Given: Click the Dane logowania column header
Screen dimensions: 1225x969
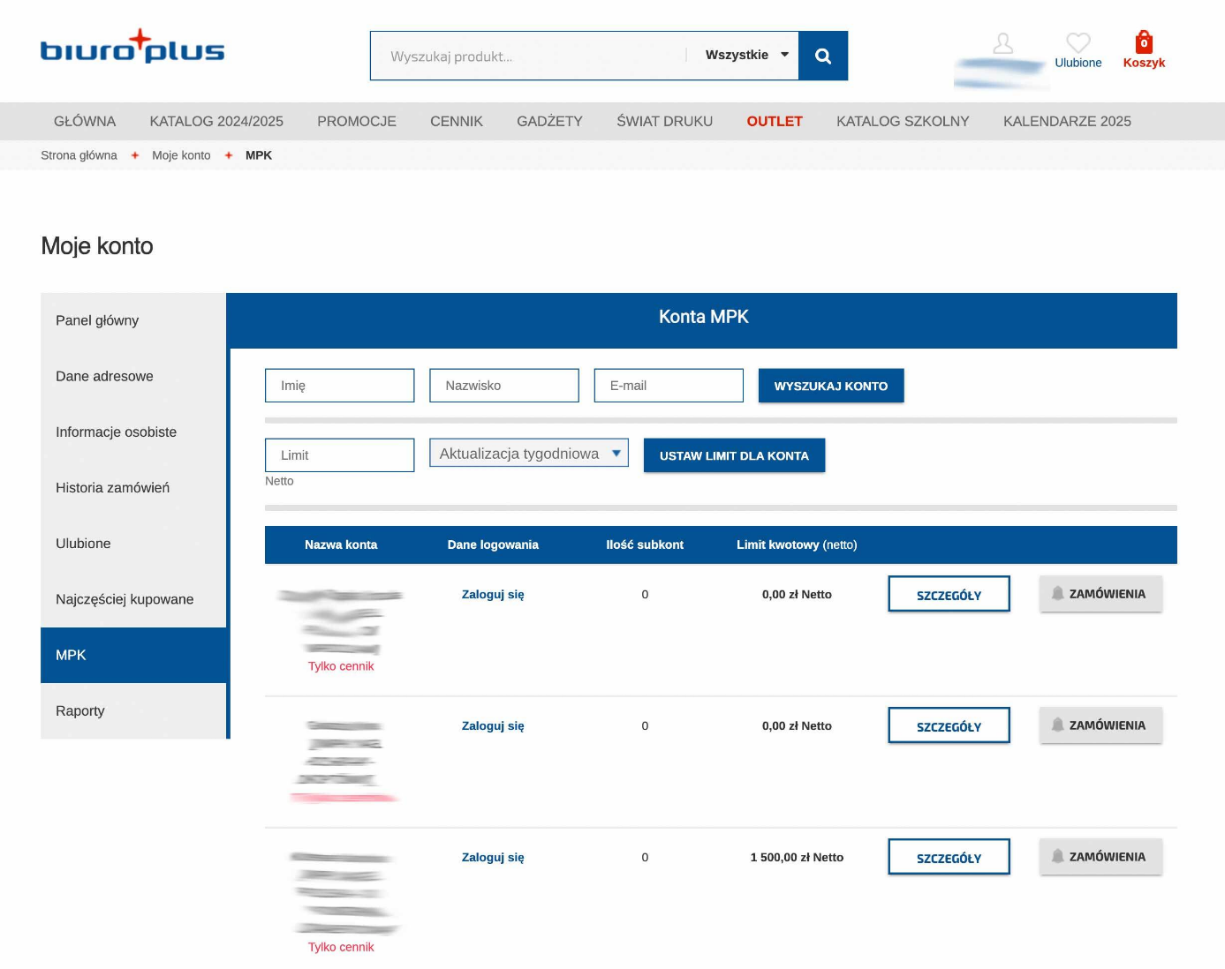Looking at the screenshot, I should [x=493, y=545].
